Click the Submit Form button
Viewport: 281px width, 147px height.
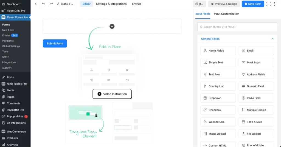pos(55,43)
